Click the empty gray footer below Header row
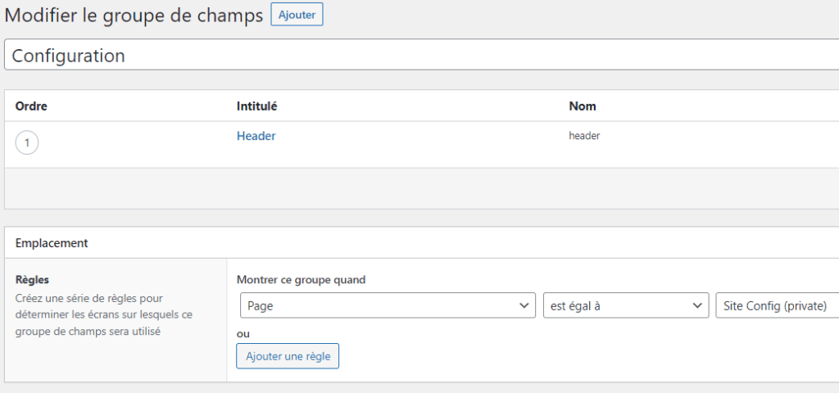The width and height of the screenshot is (839, 393). click(410, 188)
